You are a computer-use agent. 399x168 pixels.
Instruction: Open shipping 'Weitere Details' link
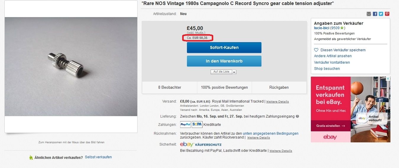click(x=277, y=102)
